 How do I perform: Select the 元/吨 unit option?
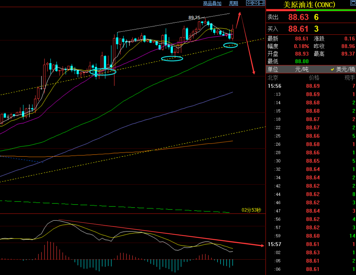(301, 69)
